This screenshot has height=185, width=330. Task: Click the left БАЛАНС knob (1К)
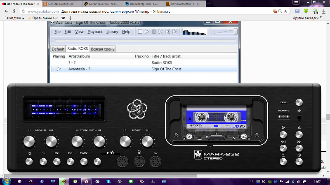(x=29, y=141)
